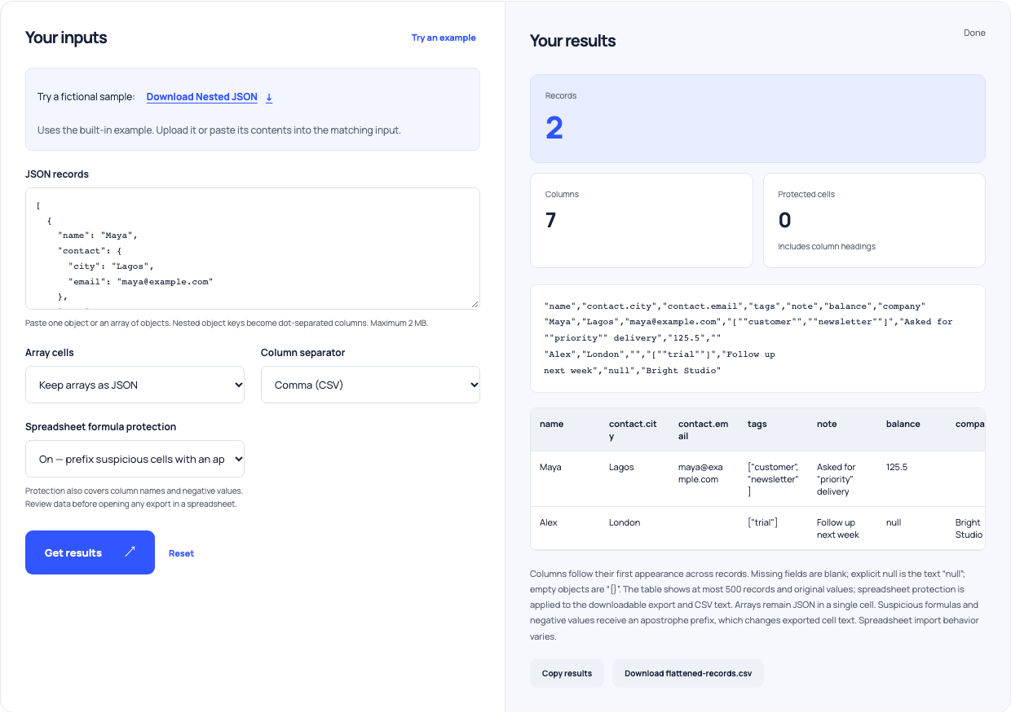Viewport: 1011px width, 713px height.
Task: Click the CSV output text block
Action: [757, 338]
